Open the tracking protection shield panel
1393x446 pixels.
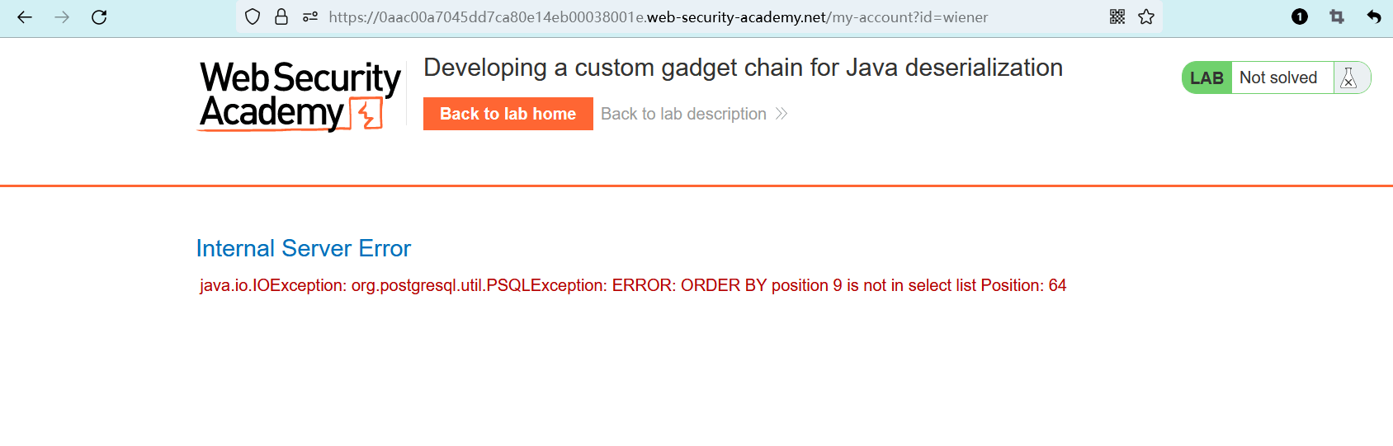pos(253,17)
